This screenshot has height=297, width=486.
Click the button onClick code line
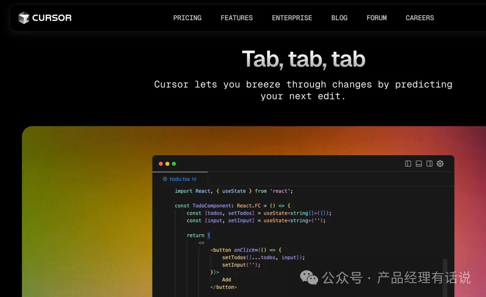[246, 250]
